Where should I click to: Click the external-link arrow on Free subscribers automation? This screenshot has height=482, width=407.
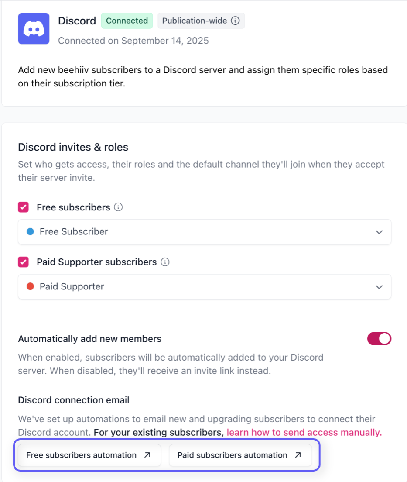(147, 455)
